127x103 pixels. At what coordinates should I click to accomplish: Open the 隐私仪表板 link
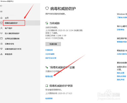pyautogui.click(x=122, y=76)
